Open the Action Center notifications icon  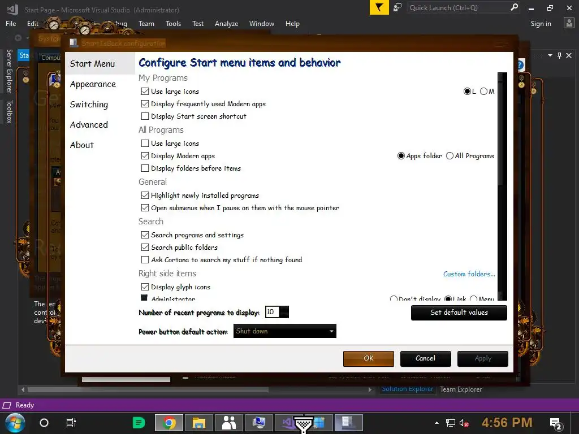[x=555, y=423]
